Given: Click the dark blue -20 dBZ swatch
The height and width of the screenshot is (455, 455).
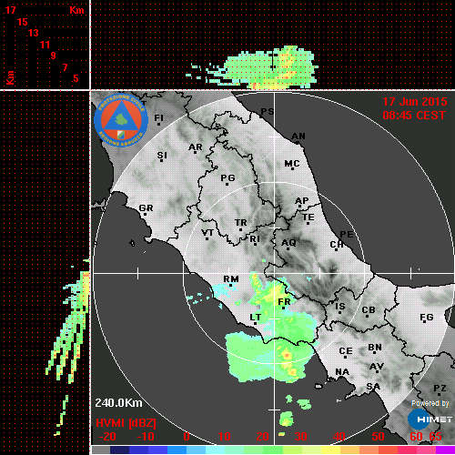Looking at the screenshot, I should tap(119, 450).
